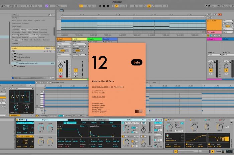Select the Werkstueckstraeger.adv preset file
Image resolution: width=234 pixels, height=155 pixels.
tap(33, 63)
